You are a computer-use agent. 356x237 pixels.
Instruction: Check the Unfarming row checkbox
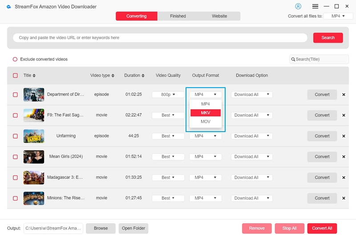point(15,136)
